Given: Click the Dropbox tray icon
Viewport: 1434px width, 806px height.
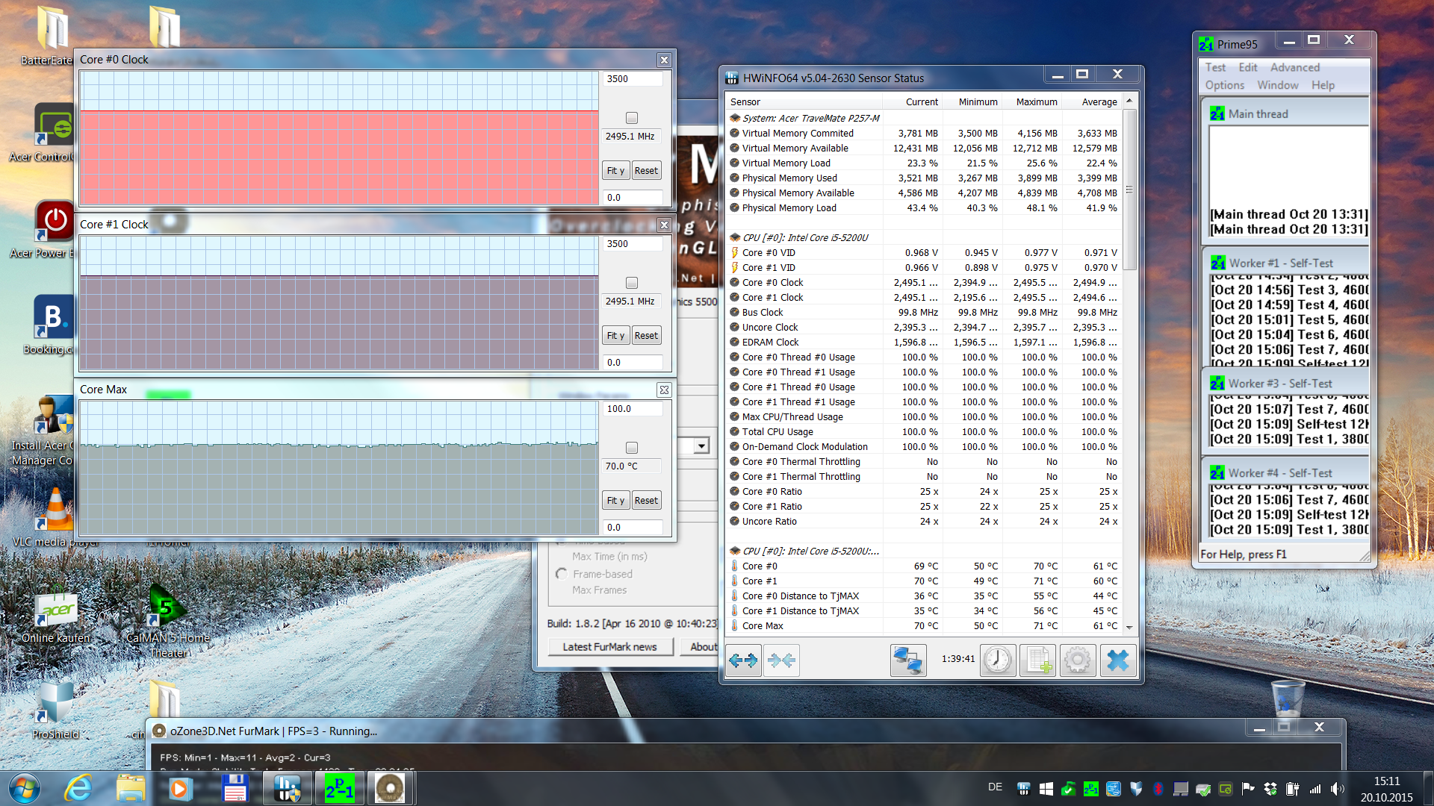Looking at the screenshot, I should (x=1270, y=788).
